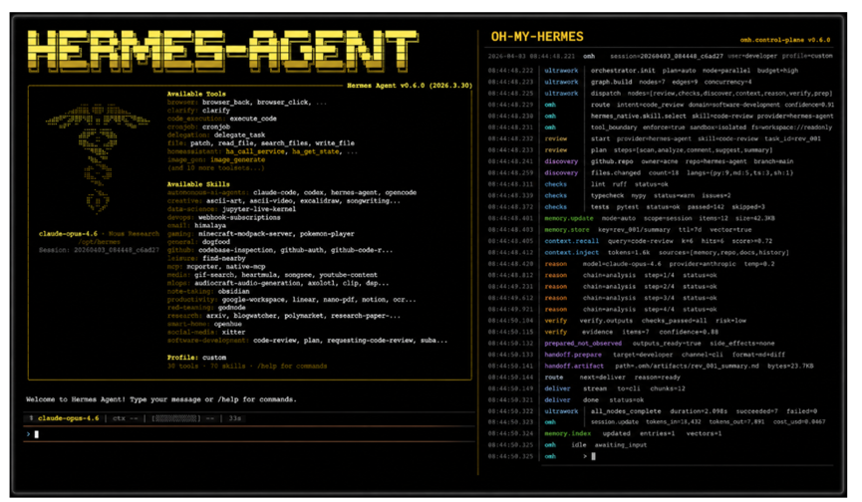Click the 'chain=analysis step=3/4' reason row
Viewport: 862px width, 502px height.
tap(602, 298)
